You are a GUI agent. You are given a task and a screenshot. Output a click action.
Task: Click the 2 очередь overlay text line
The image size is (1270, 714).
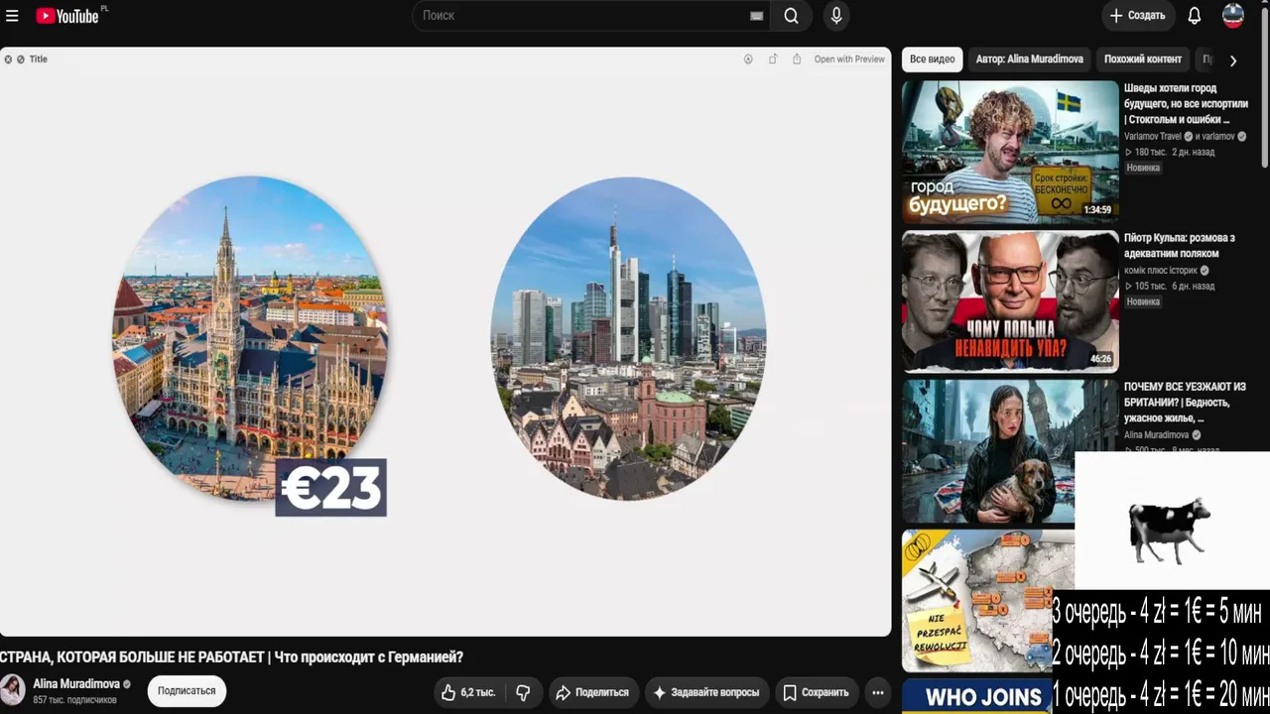pyautogui.click(x=1161, y=654)
